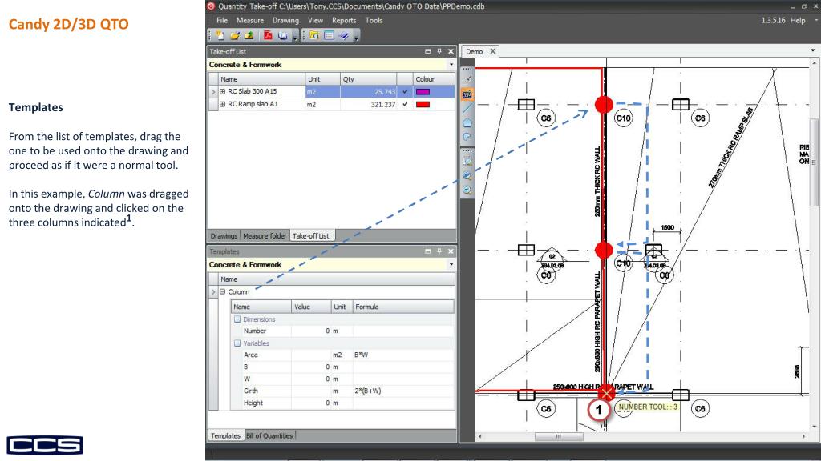Open first toolbar overflow dropdown arrow
This screenshot has width=821, height=461.
point(295,37)
